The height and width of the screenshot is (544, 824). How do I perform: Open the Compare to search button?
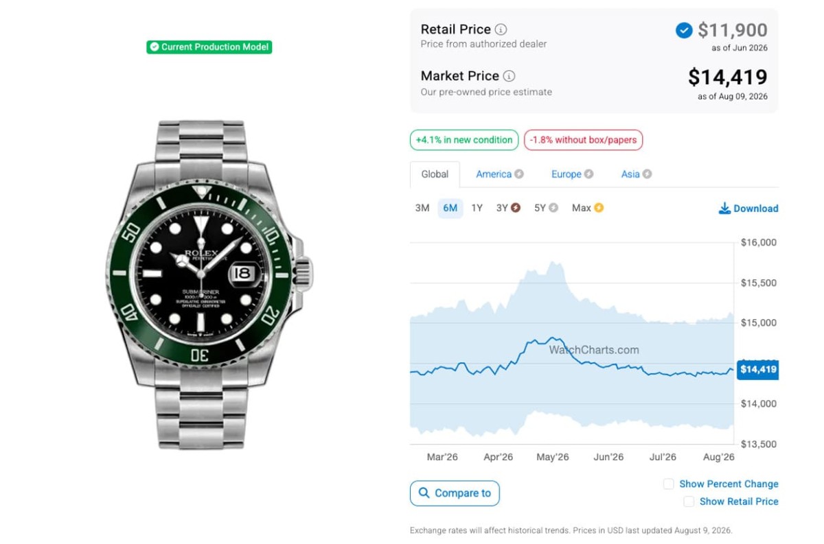click(455, 493)
